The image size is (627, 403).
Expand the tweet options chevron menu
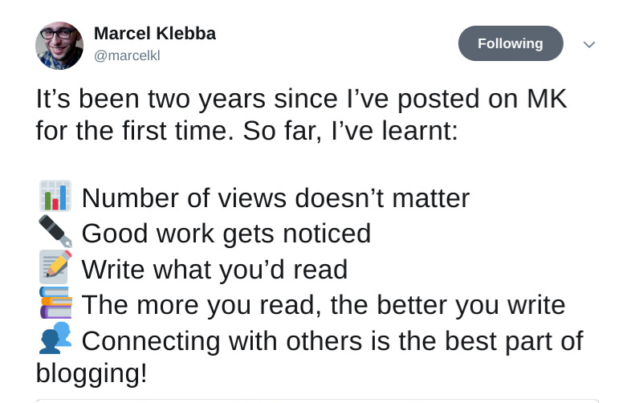pos(589,44)
